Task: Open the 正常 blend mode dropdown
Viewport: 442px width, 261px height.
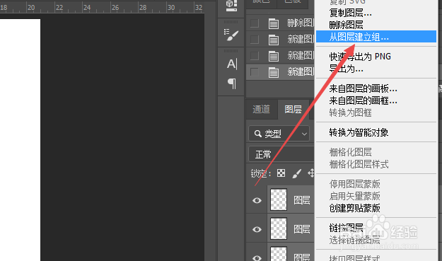Action: click(x=281, y=154)
